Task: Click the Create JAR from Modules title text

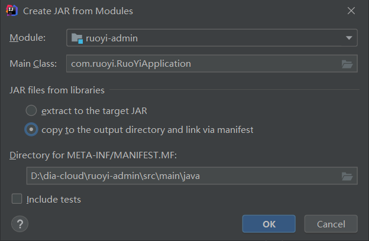Action: coord(78,11)
